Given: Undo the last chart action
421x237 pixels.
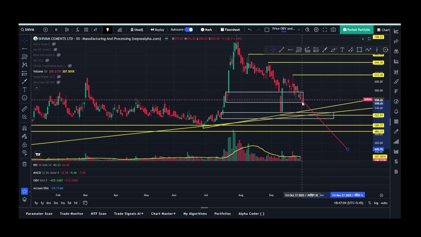Looking at the screenshot, I should click(x=250, y=30).
